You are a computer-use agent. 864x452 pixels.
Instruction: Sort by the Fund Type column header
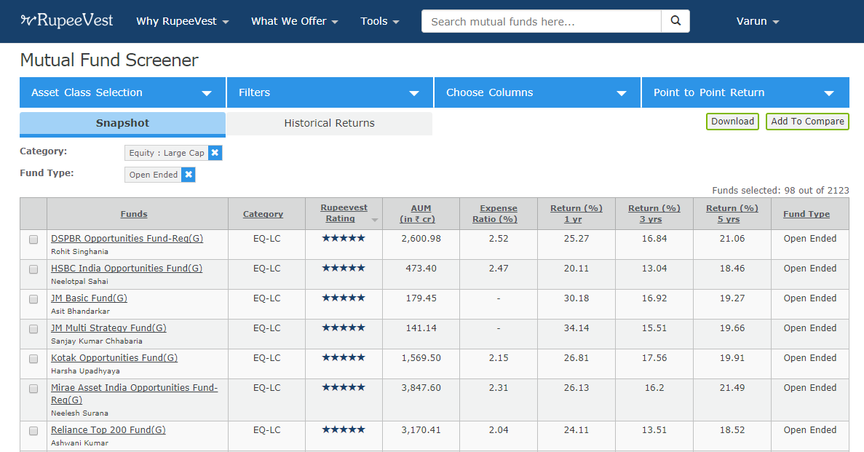806,214
